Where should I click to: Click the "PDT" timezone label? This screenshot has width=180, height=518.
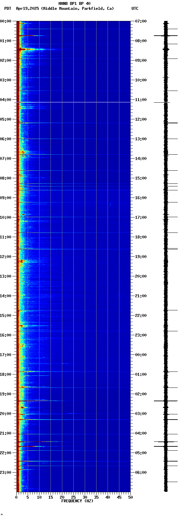pos(7,9)
